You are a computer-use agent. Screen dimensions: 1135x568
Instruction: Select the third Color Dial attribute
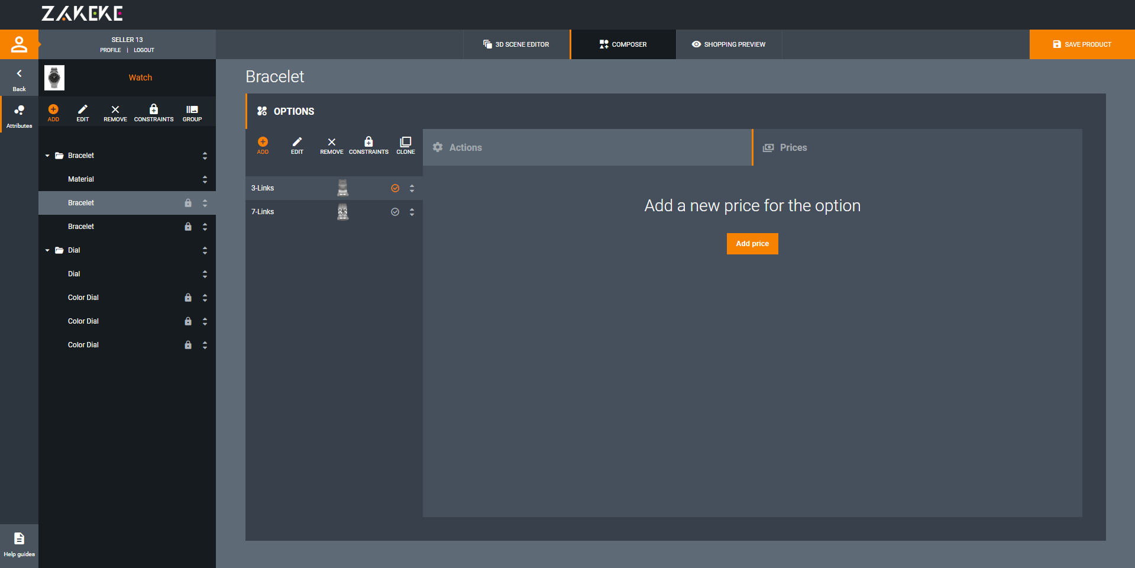pyautogui.click(x=127, y=345)
